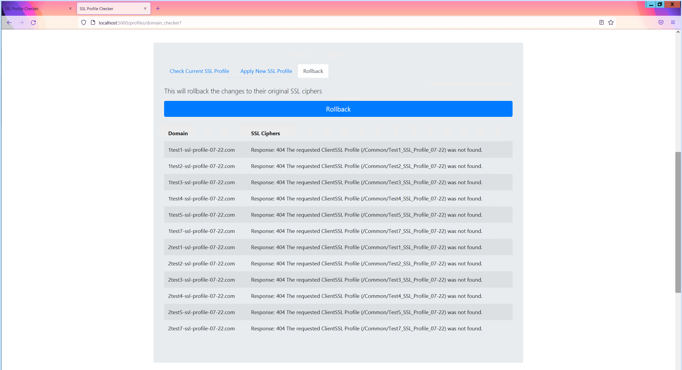Open Apply New SSL Profile tab
The height and width of the screenshot is (370, 682).
266,71
